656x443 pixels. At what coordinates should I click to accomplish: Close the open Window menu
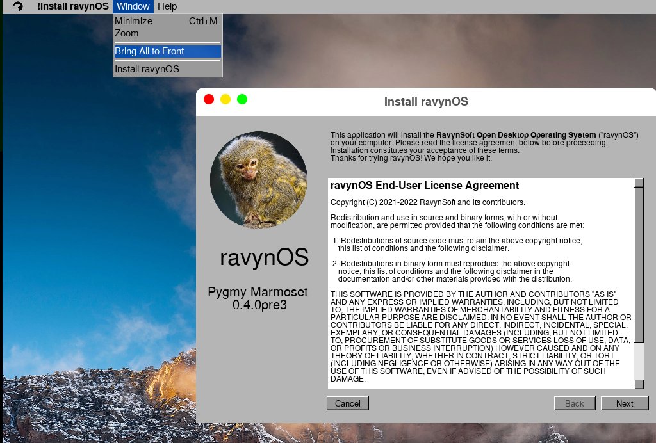tap(133, 6)
